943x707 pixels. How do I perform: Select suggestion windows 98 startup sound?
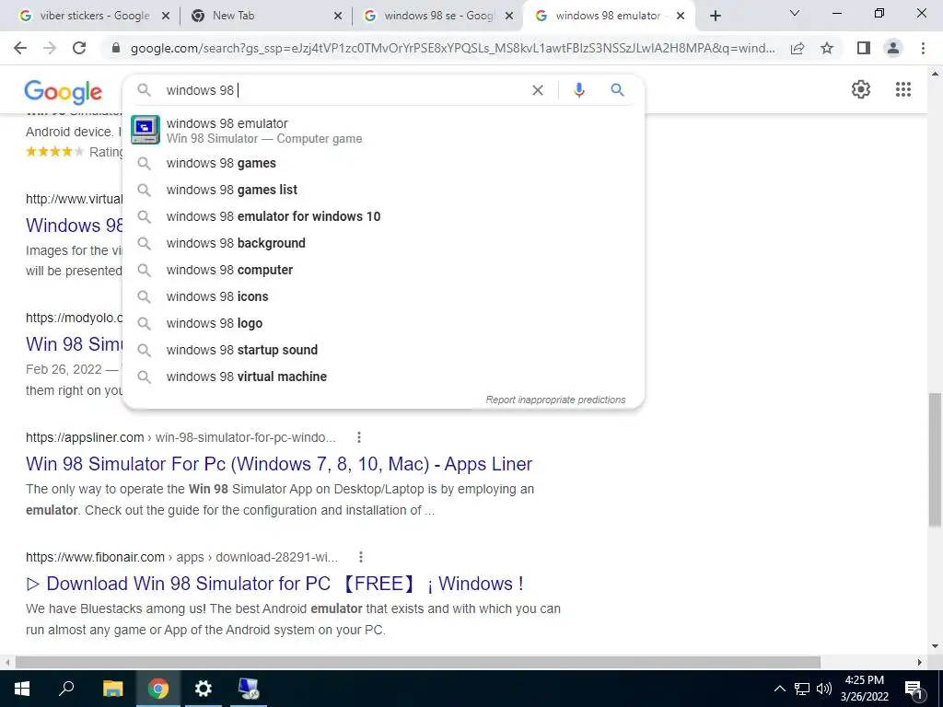coord(383,350)
